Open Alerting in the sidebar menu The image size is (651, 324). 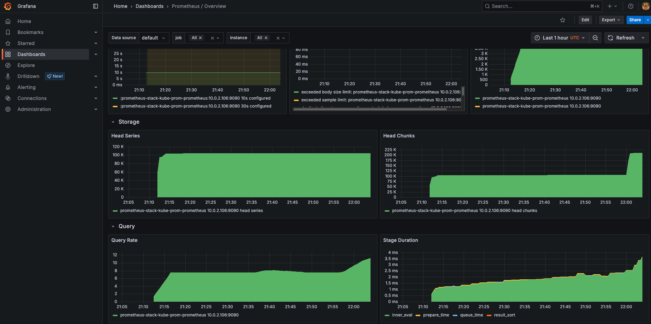point(26,87)
